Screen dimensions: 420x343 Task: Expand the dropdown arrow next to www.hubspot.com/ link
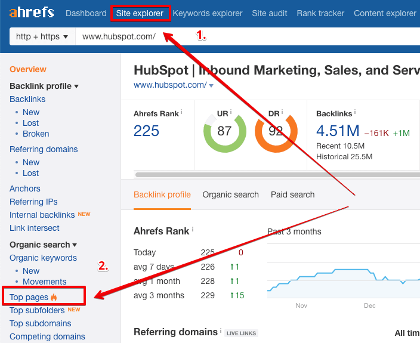point(211,86)
